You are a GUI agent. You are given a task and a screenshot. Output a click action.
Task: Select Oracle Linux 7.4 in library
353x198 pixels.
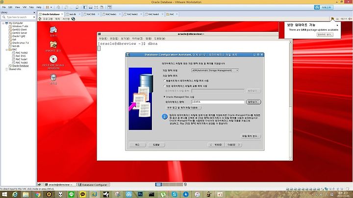point(20,43)
